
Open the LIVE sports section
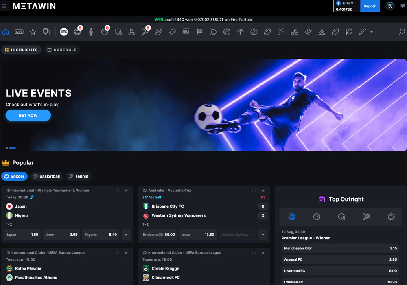19,31
